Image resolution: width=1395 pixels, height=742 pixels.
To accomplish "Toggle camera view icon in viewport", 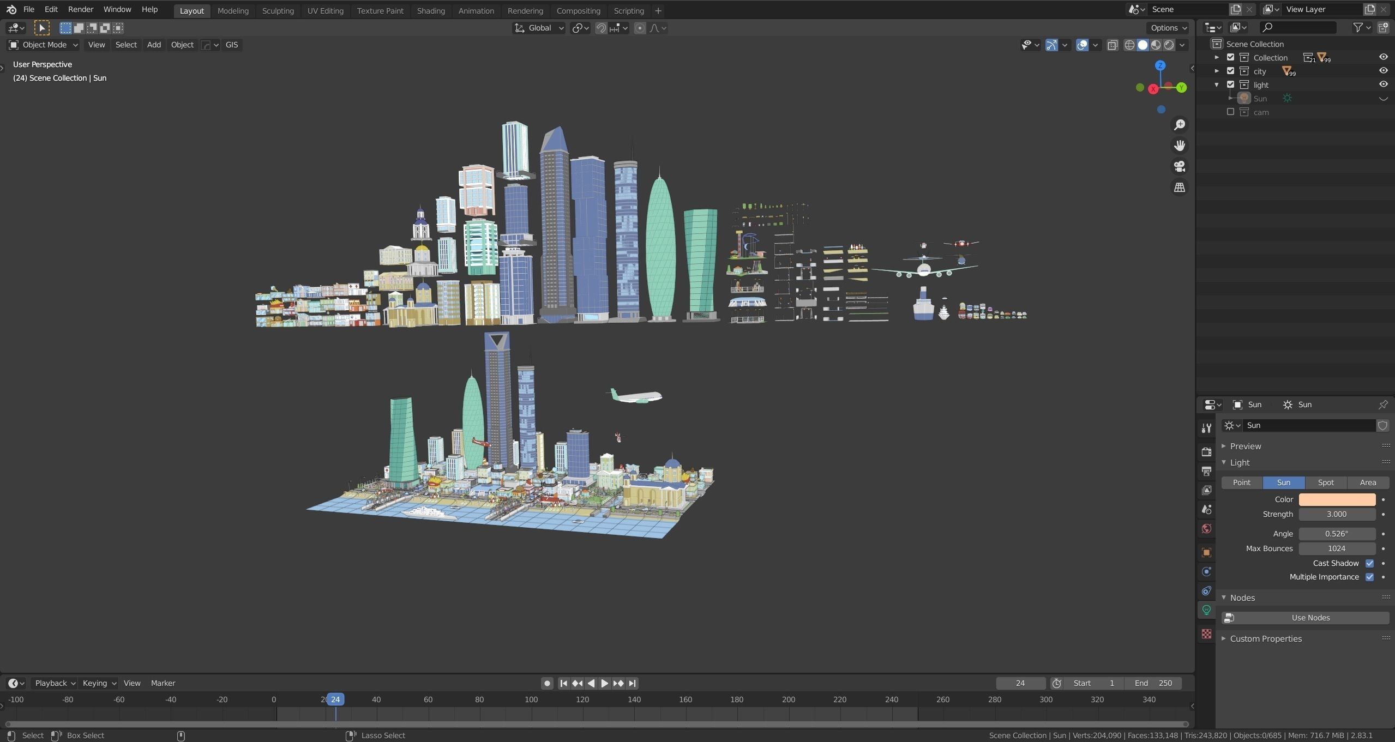I will pyautogui.click(x=1179, y=166).
